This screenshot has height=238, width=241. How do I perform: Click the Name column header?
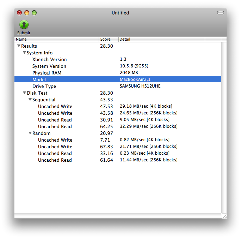click(57, 39)
